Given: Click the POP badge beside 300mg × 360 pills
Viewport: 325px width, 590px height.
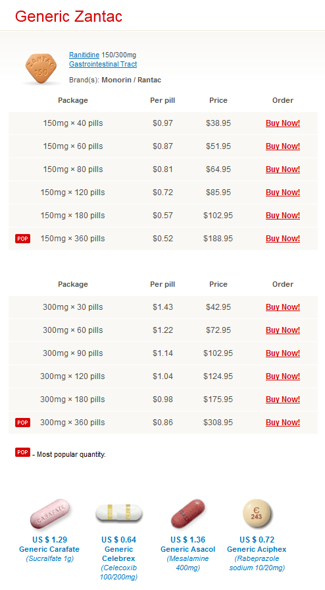Looking at the screenshot, I should click(x=22, y=423).
